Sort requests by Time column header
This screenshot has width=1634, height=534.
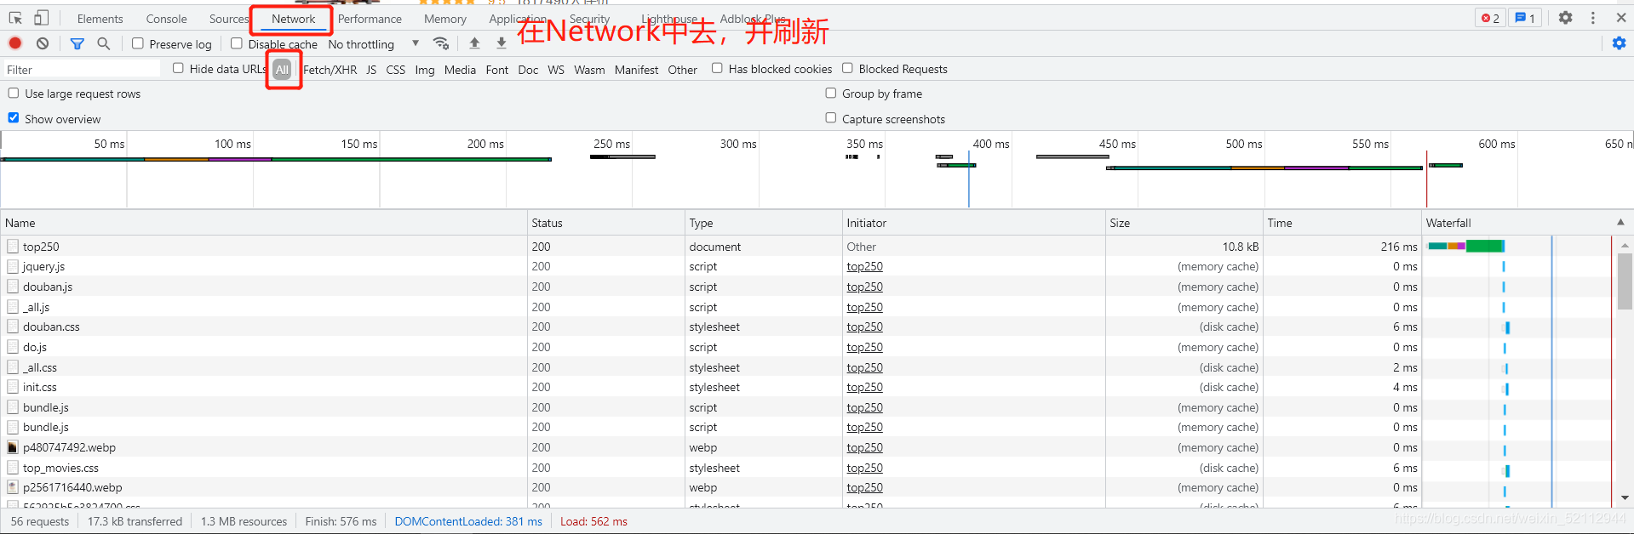click(1342, 223)
